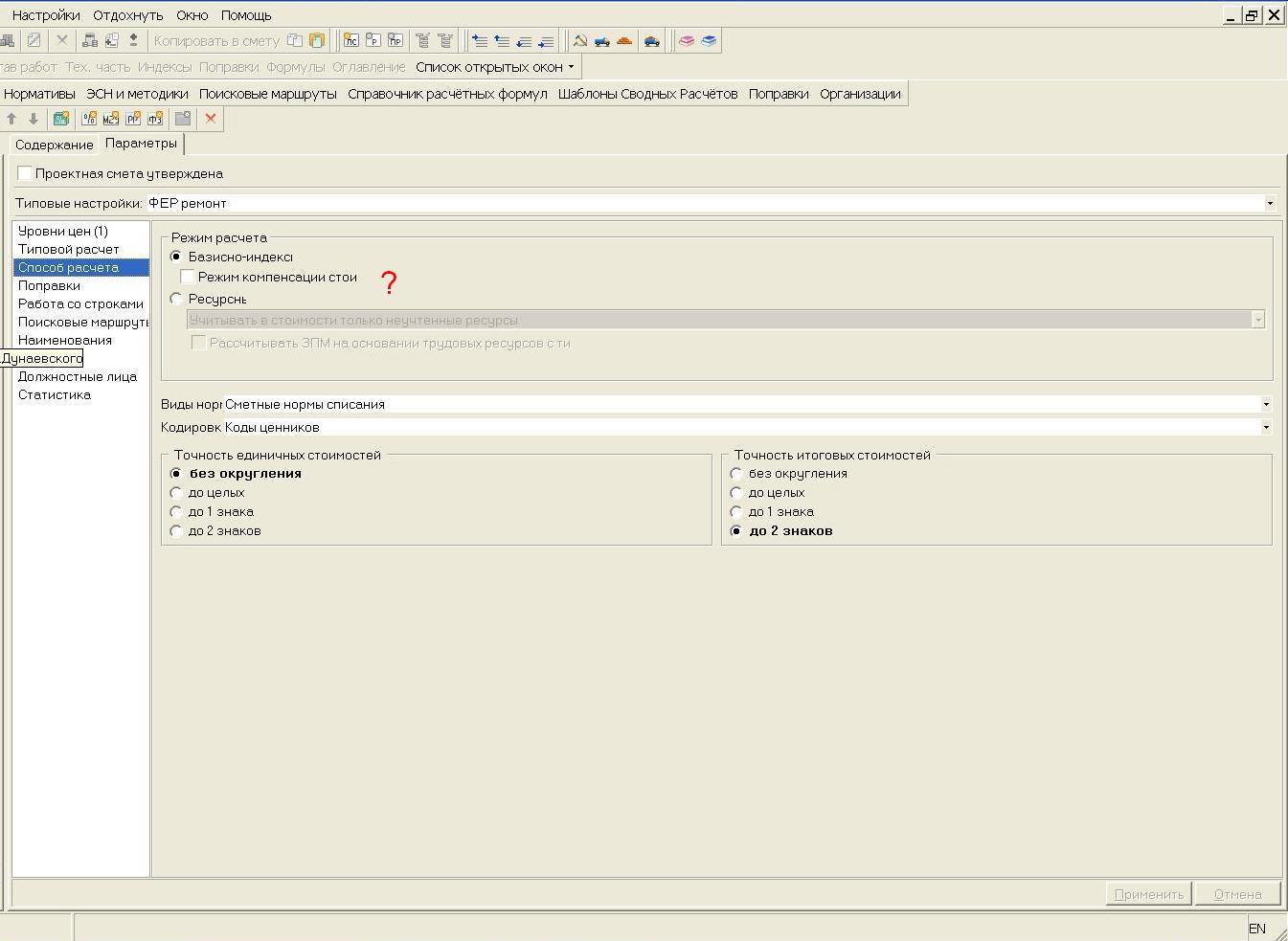
Task: Set total cost precision 'до целых'
Action: [x=736, y=492]
